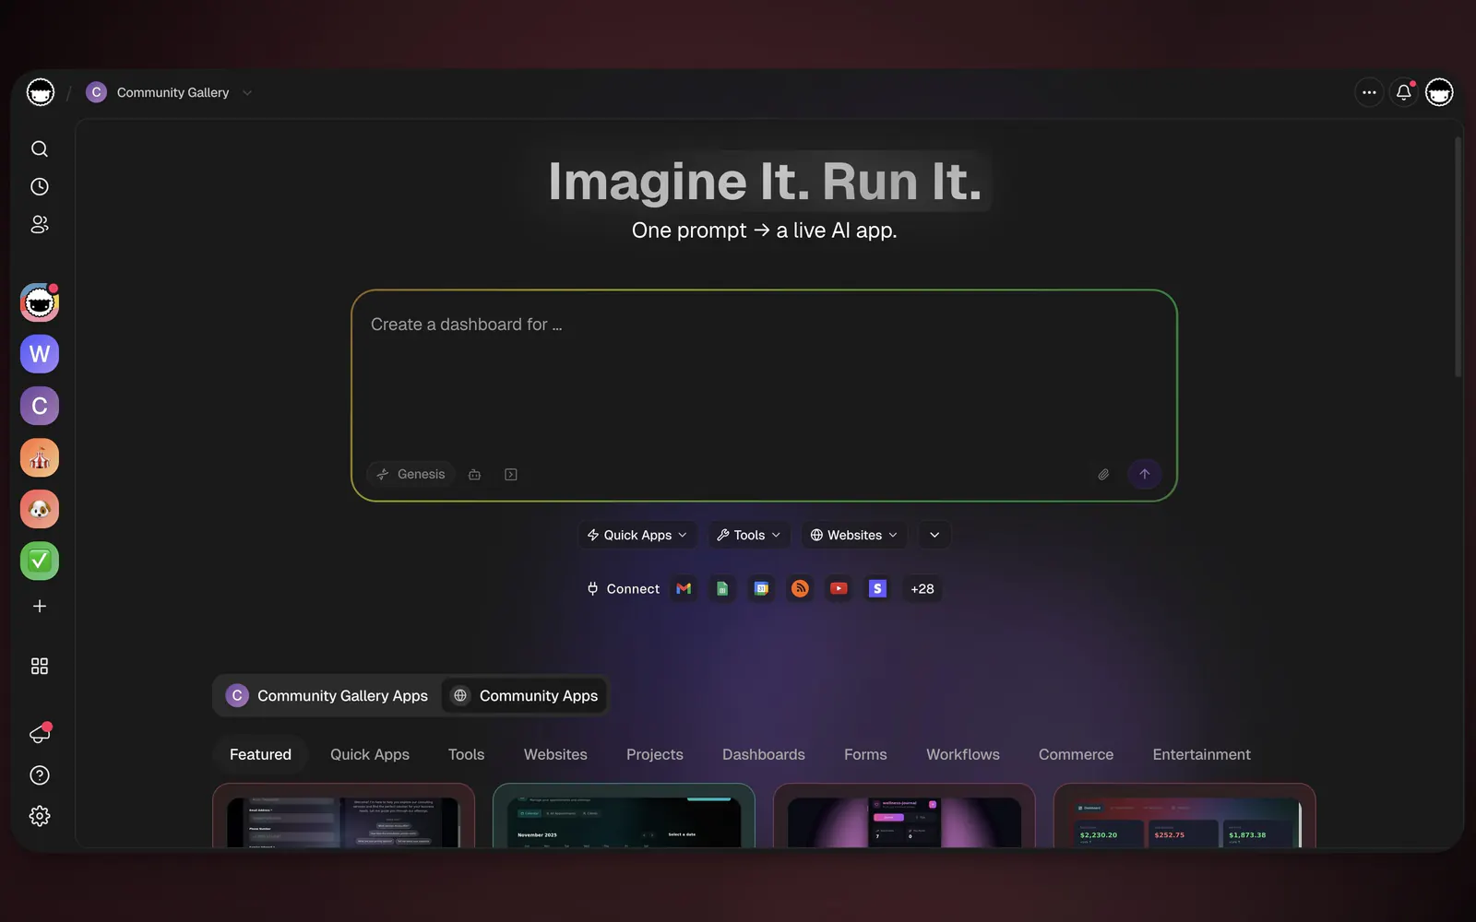Select the Dashboards category tab
This screenshot has height=922, width=1476.
(x=764, y=754)
